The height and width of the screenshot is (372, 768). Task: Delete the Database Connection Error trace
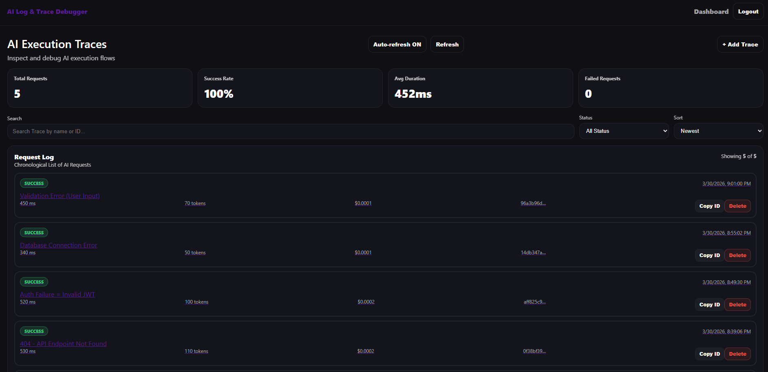(737, 255)
